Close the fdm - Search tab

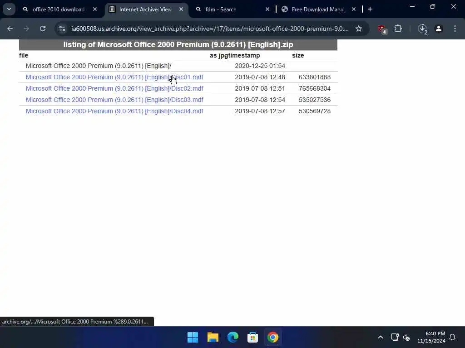[x=267, y=10]
